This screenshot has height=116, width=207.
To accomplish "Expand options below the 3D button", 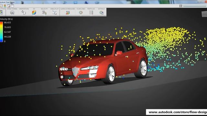I will pos(34,16).
